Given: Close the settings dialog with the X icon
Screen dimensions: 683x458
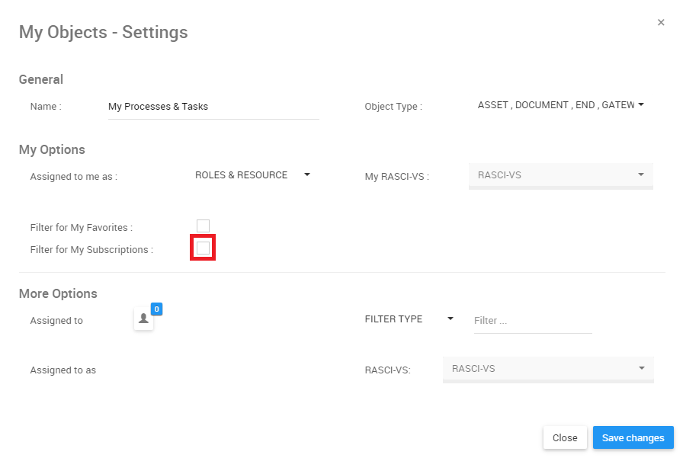Looking at the screenshot, I should point(661,23).
